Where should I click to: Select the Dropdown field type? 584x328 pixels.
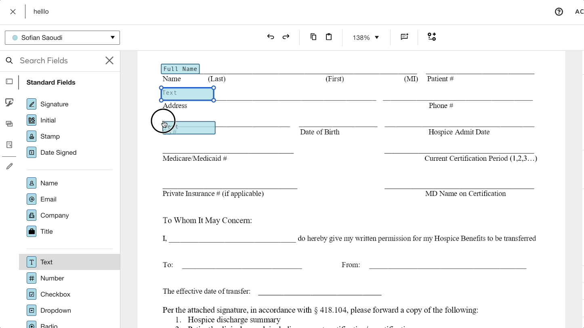[69, 310]
